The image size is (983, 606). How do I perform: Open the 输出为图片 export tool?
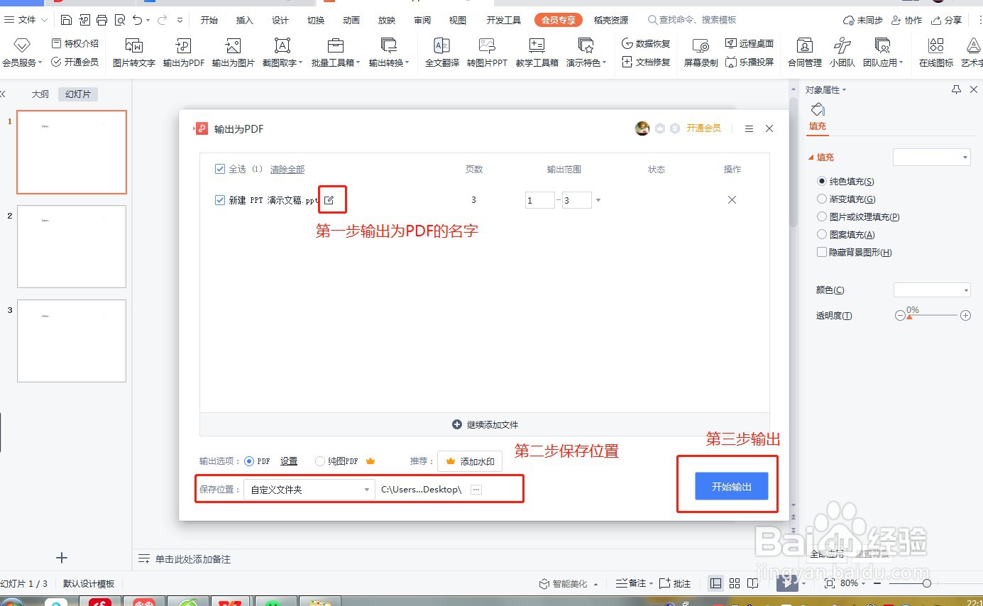(232, 53)
